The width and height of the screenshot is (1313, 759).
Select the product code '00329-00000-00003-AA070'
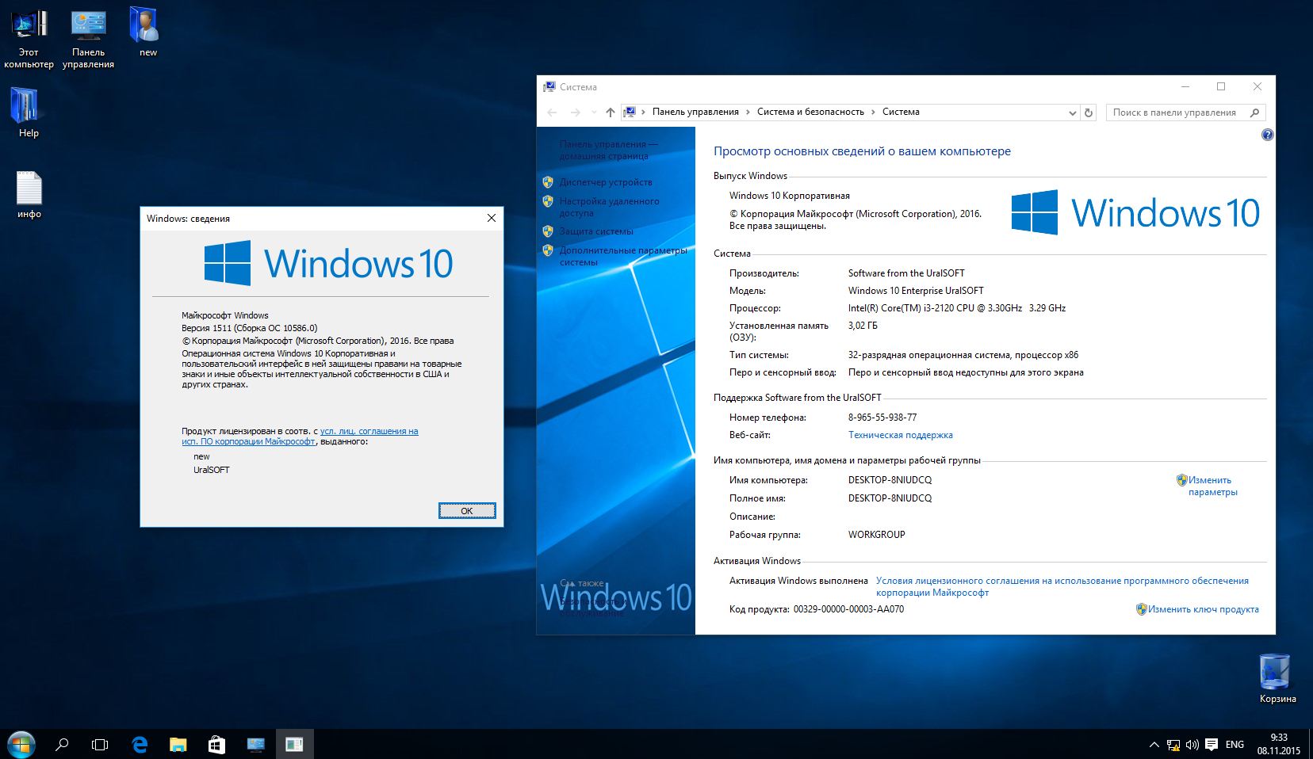[848, 609]
